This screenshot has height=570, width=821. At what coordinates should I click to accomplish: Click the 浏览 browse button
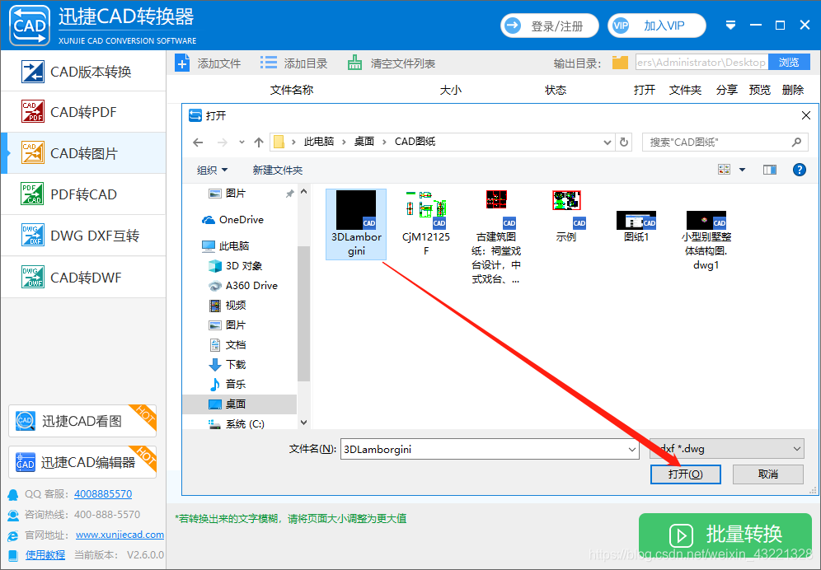789,63
